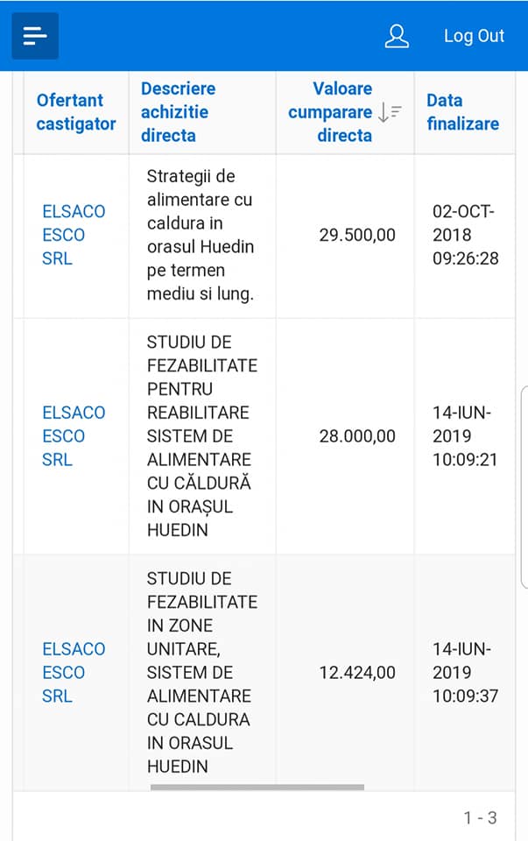Screen dimensions: 528x841
Task: Open third ELSACO ESCO SRL link
Action: (74, 673)
